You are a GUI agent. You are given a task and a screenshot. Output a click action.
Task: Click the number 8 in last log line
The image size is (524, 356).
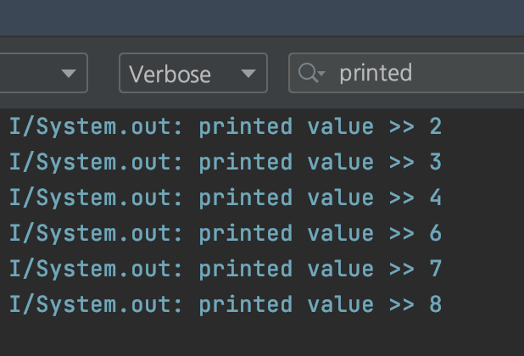point(436,304)
